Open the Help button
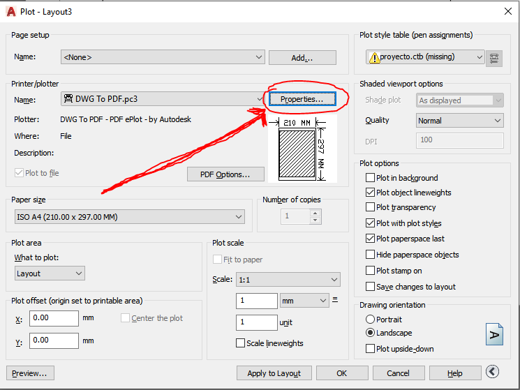Viewport: 520px width, 390px height. point(455,373)
